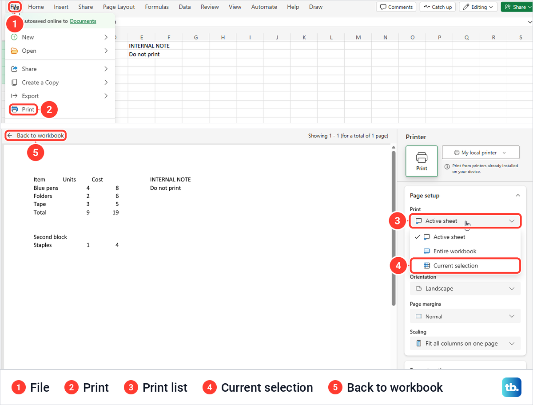Click the green Share button

517,7
